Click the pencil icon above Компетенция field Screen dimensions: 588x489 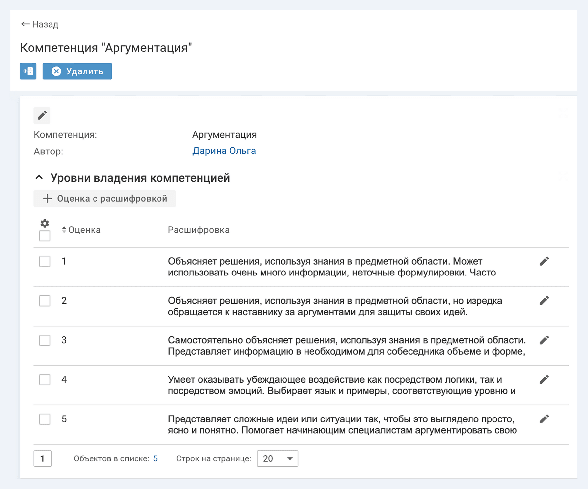point(42,115)
